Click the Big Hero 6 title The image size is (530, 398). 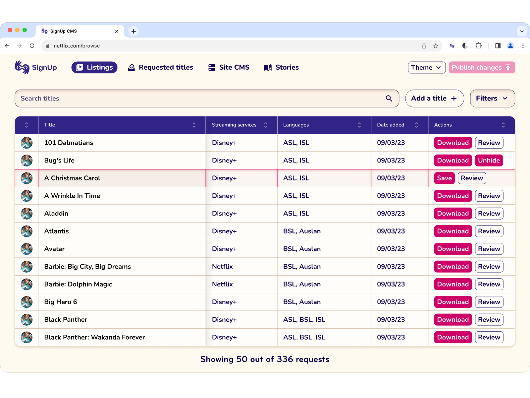[61, 302]
